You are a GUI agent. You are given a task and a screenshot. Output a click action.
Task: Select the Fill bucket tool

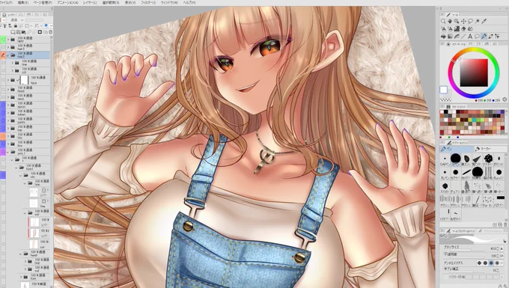(x=443, y=37)
